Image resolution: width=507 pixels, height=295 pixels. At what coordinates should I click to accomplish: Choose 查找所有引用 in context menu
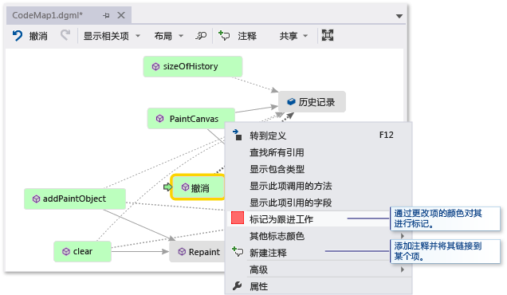319,152
